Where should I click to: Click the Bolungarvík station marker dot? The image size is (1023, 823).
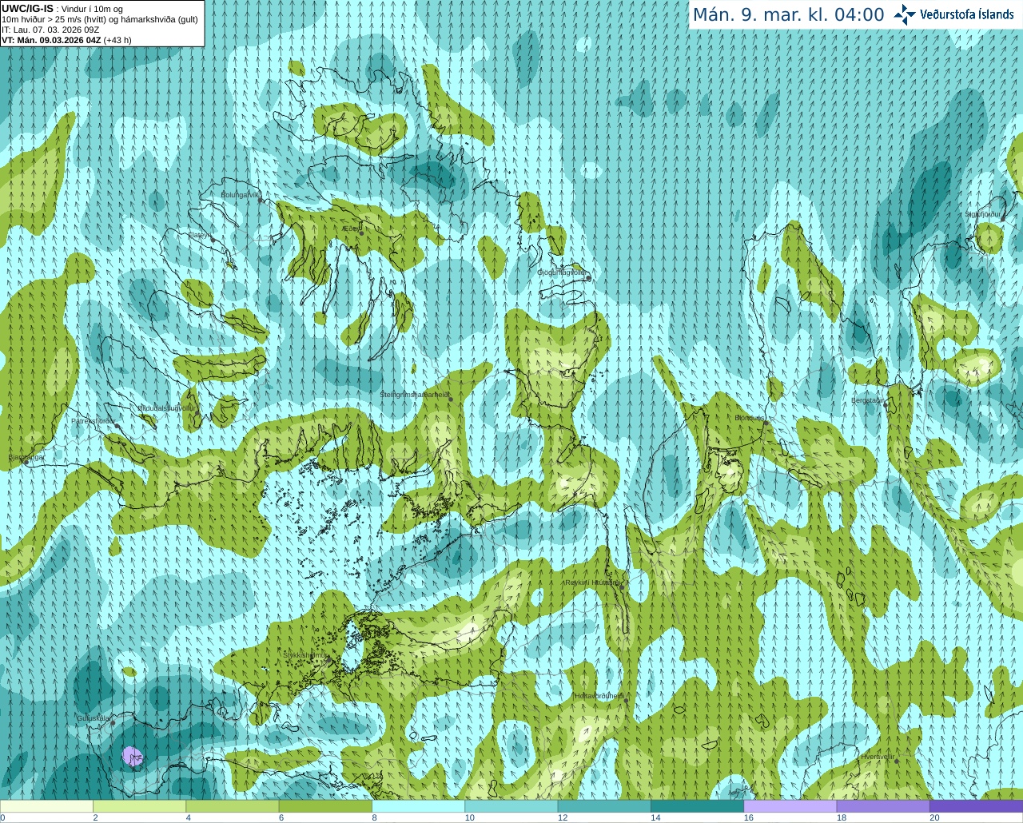coord(261,201)
